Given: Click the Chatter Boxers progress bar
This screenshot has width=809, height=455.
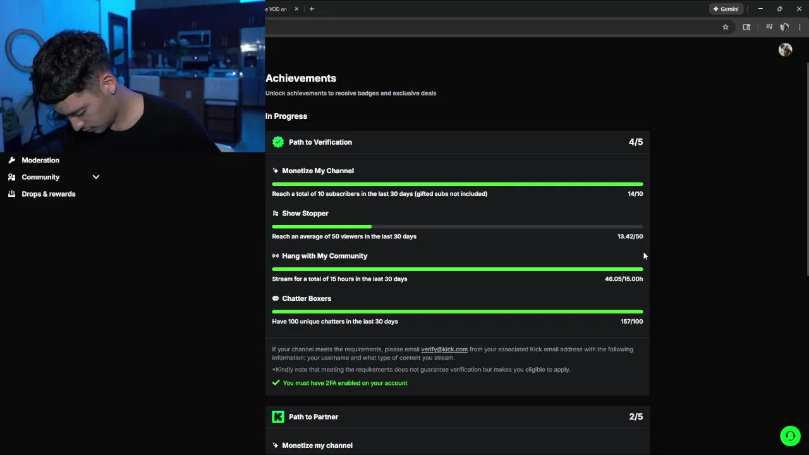Looking at the screenshot, I should point(458,312).
